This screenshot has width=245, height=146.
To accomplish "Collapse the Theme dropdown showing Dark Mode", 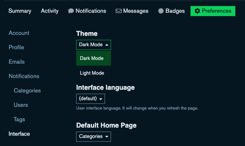I will [93, 45].
